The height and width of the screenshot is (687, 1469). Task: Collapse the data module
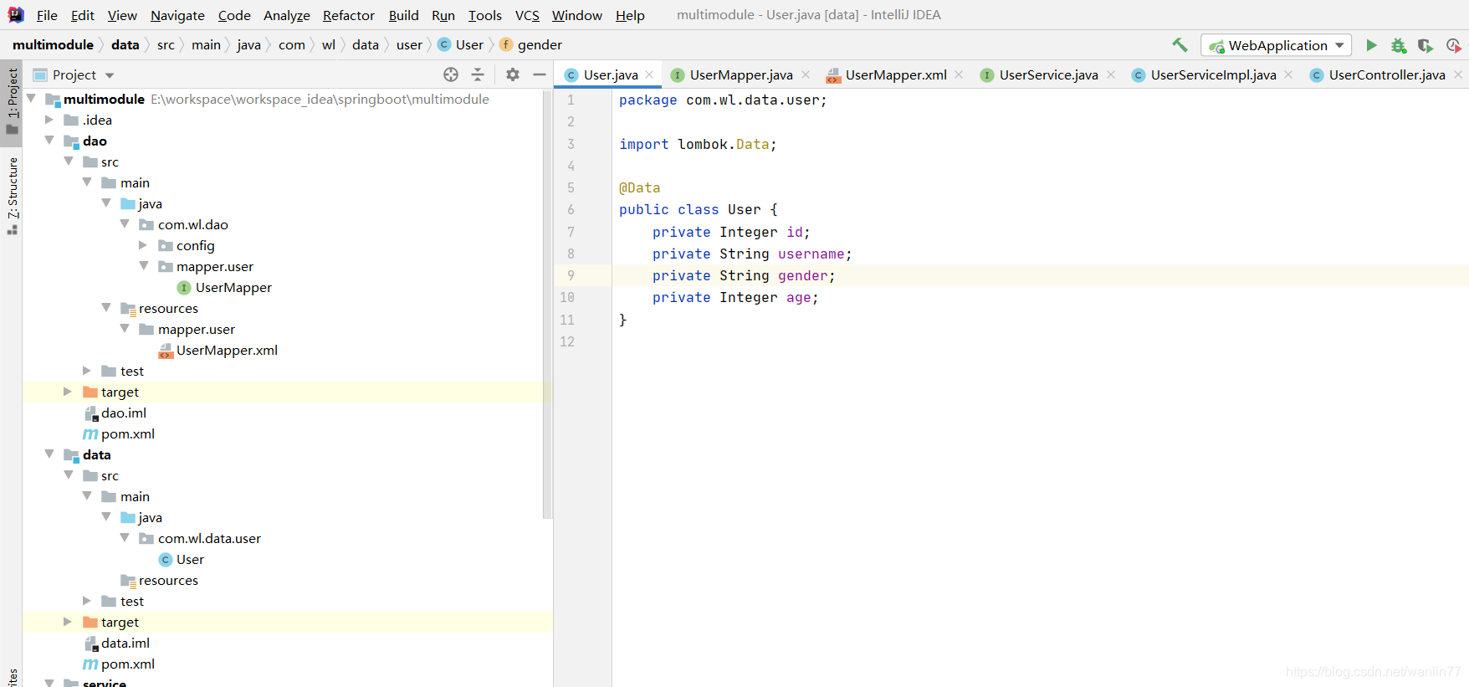pos(49,454)
